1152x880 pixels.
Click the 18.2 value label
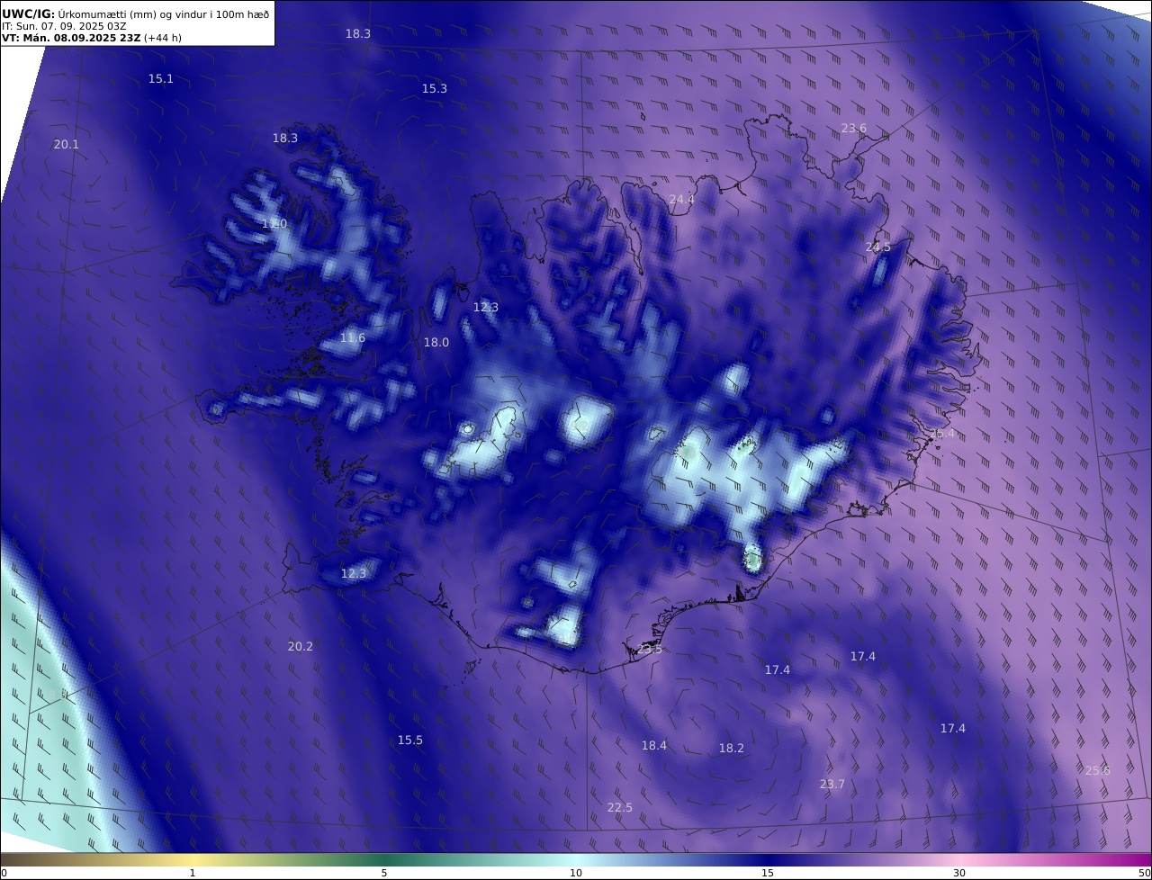click(732, 749)
